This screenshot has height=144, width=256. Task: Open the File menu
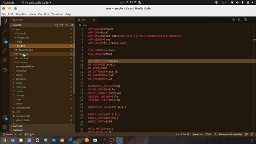pos(4,14)
